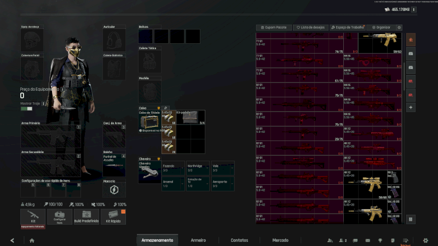Select the gold rifle at stash top-right
This screenshot has width=438, height=246.
click(380, 43)
